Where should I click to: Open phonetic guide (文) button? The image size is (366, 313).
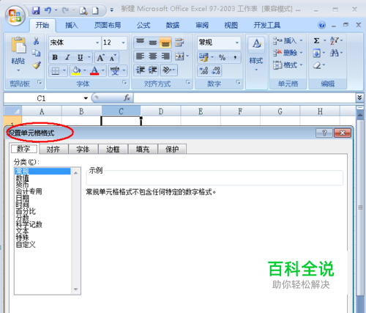[x=115, y=71]
